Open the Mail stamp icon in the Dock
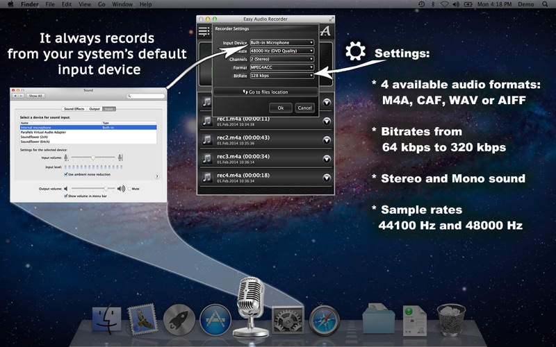The image size is (556, 347). (x=142, y=319)
